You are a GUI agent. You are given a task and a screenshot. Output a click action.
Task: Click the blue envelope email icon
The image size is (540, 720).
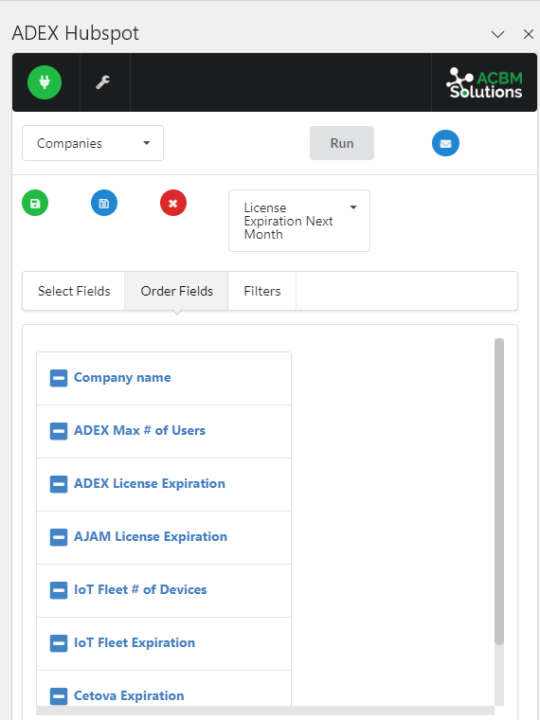[x=445, y=143]
